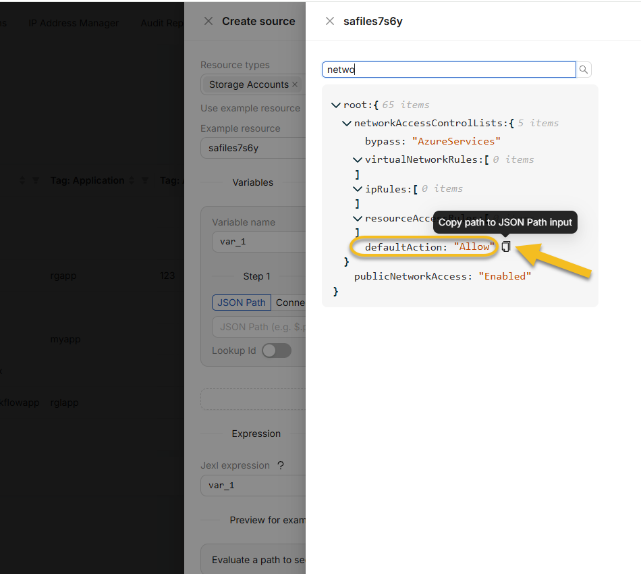
Task: Click the copy path icon next to defaultAction
Action: (506, 246)
